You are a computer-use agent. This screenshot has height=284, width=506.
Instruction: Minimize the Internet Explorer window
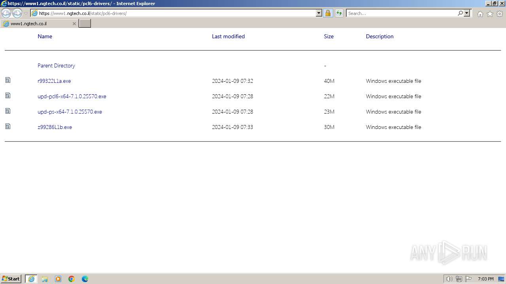(x=488, y=4)
